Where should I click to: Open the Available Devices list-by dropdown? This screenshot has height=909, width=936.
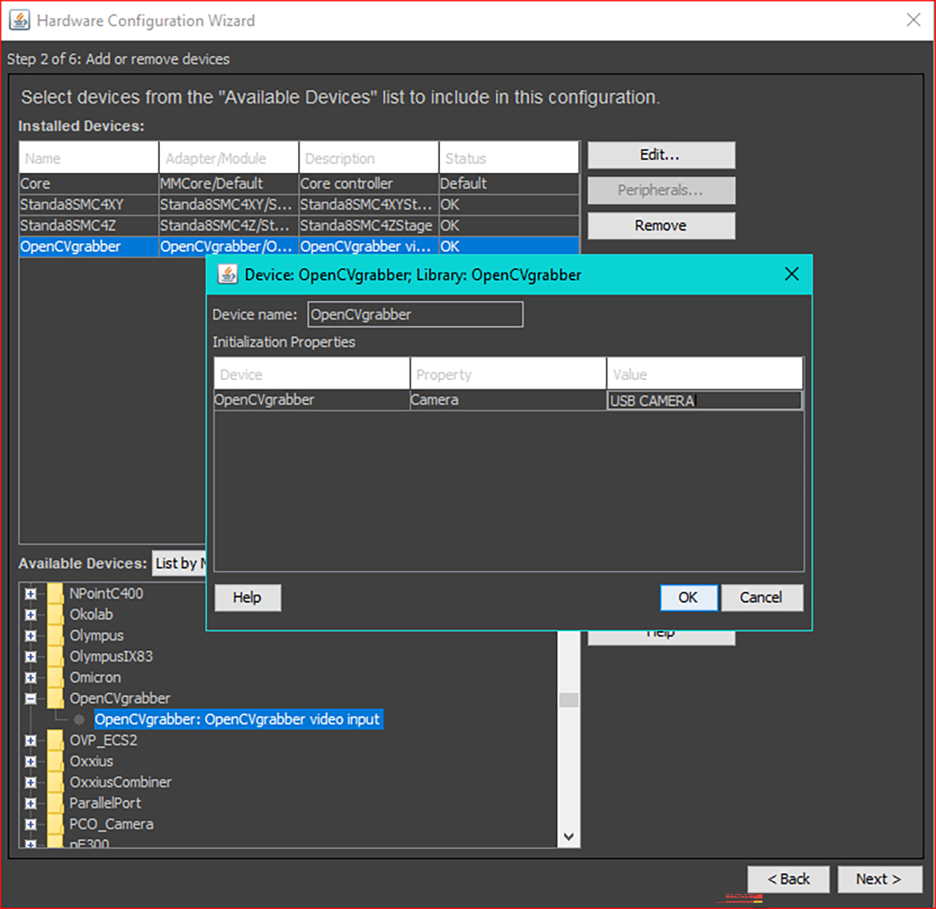click(178, 564)
